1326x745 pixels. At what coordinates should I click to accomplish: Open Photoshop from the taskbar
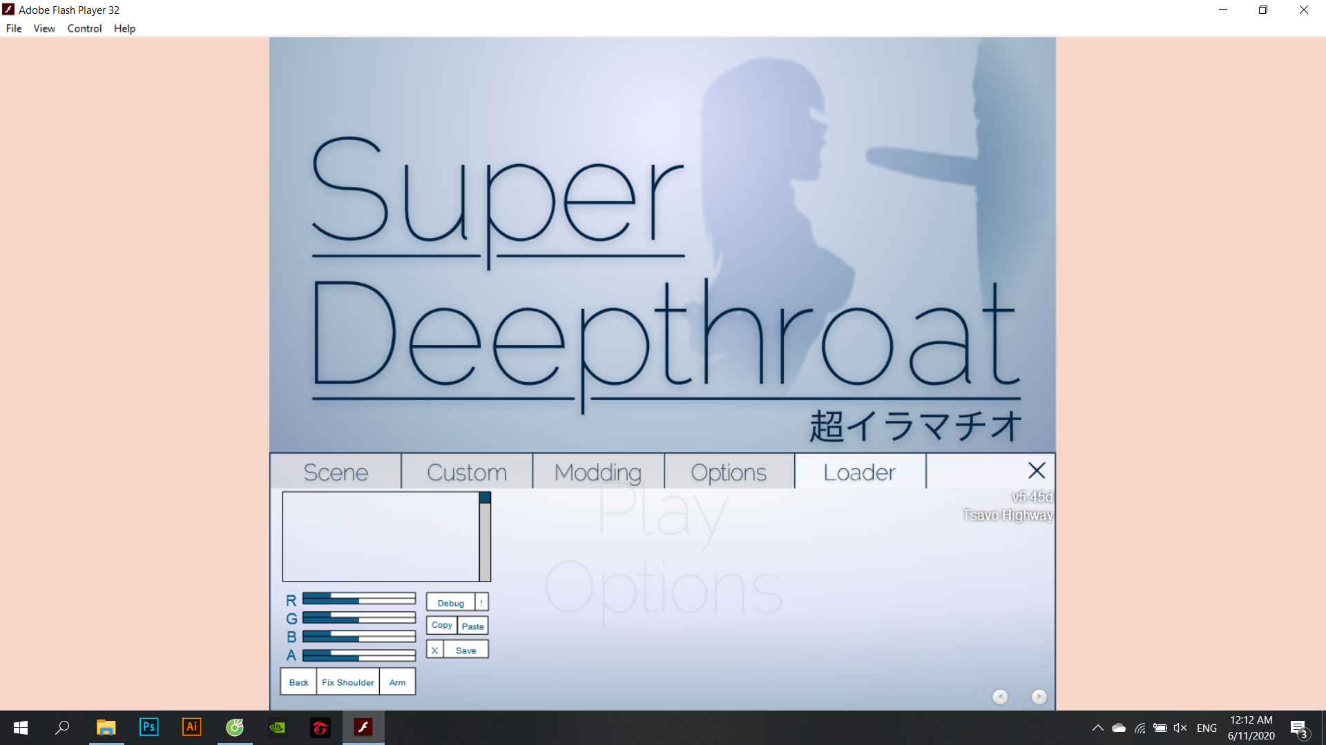point(148,727)
